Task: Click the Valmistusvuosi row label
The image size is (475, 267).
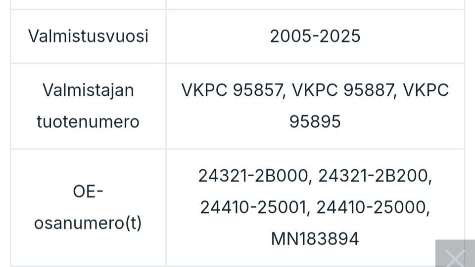Action: [x=88, y=36]
